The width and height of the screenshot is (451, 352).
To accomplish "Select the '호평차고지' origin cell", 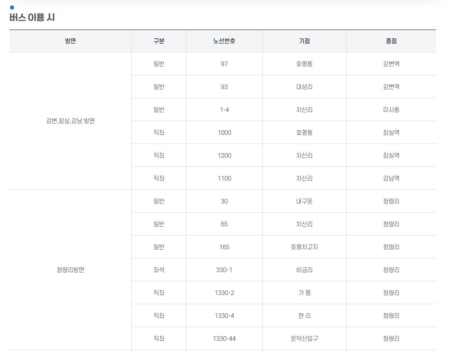I will click(304, 247).
